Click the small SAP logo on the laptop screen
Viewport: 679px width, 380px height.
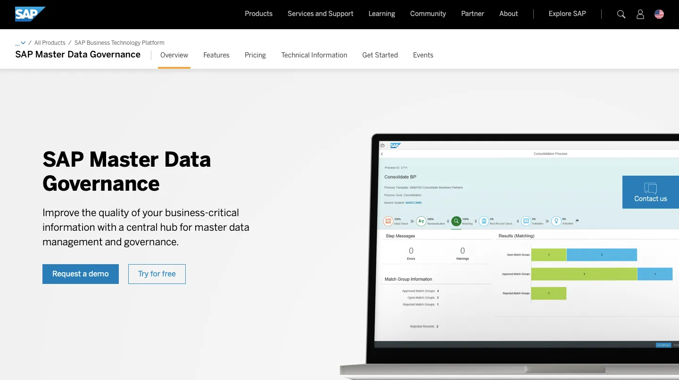[x=395, y=146]
